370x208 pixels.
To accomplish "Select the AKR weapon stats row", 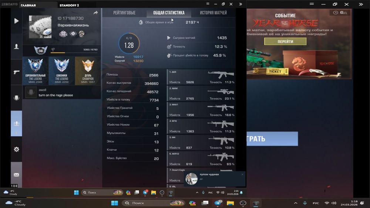I will [201, 77].
